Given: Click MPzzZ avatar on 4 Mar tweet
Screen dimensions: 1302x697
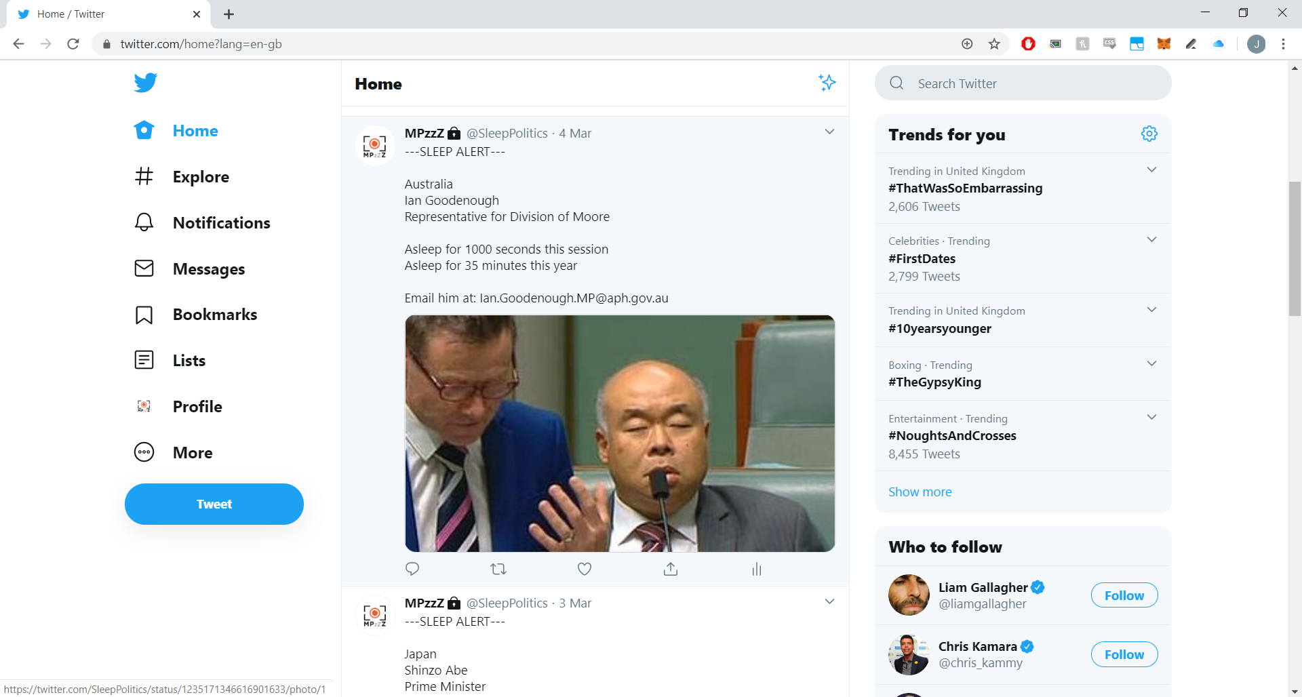Looking at the screenshot, I should [375, 146].
